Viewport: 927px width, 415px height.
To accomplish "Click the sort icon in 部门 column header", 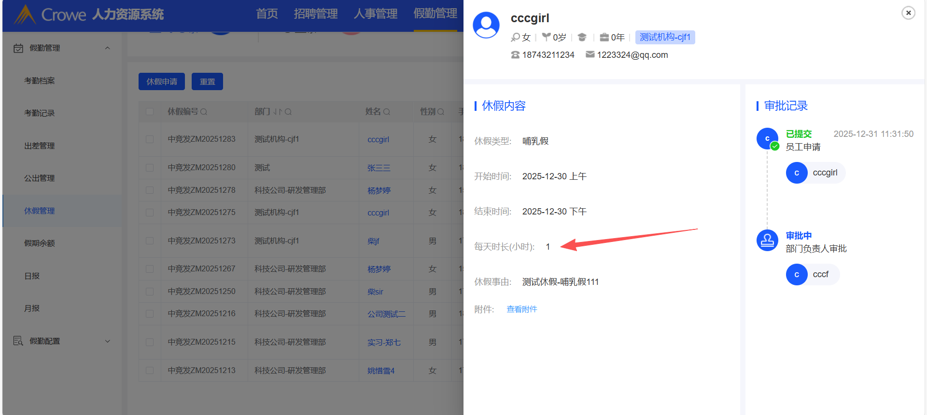I will click(x=277, y=112).
